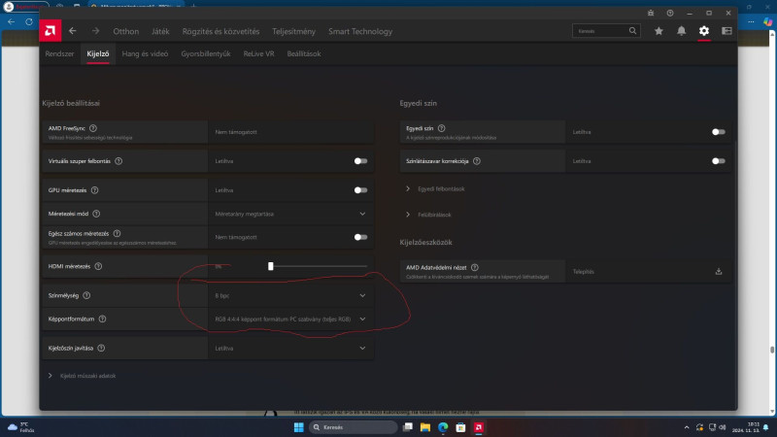Show Egyedi szín help icon
Viewport: 777px width, 437px height.
coord(442,128)
